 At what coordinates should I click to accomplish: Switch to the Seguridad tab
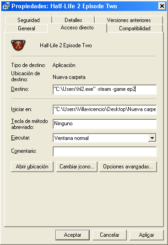pyautogui.click(x=28, y=20)
